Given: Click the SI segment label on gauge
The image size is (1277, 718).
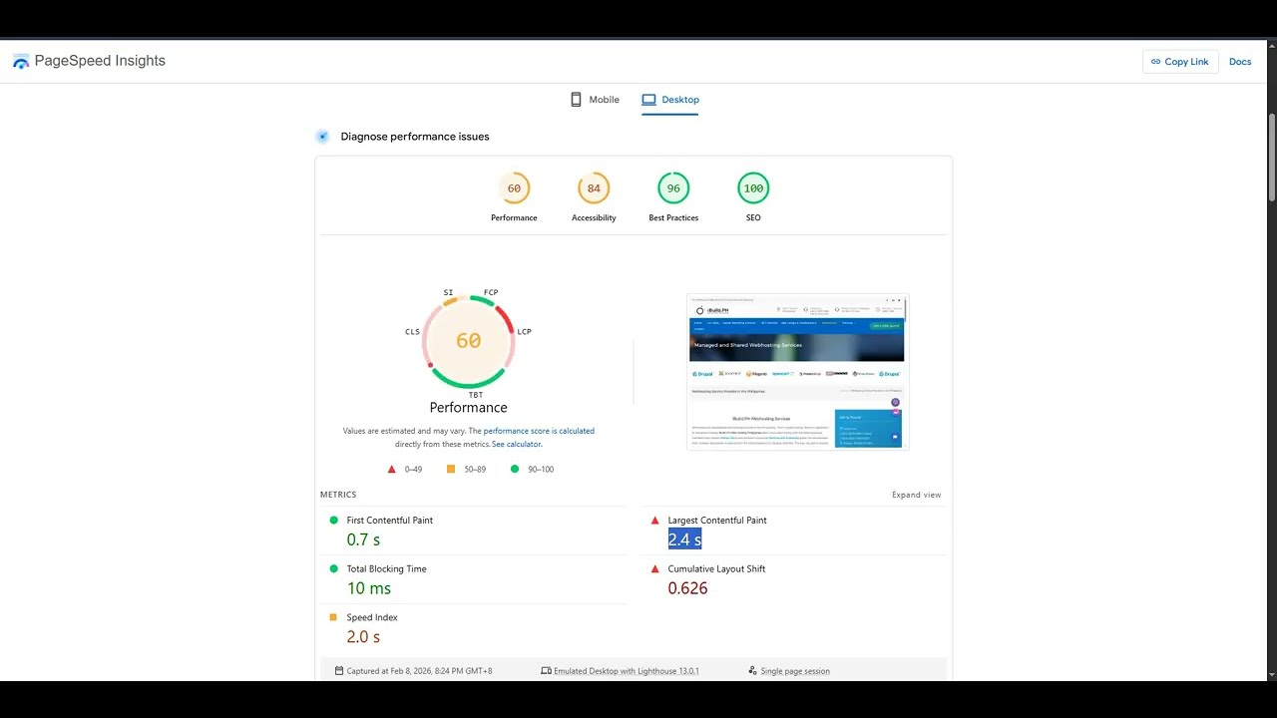Looking at the screenshot, I should (x=448, y=292).
